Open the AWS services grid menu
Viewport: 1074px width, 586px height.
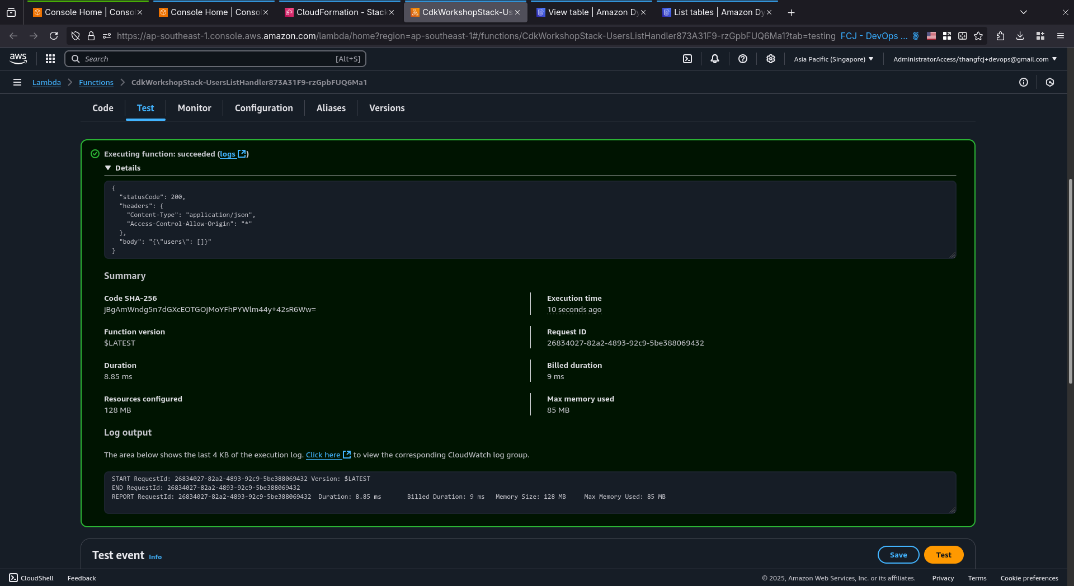point(50,59)
